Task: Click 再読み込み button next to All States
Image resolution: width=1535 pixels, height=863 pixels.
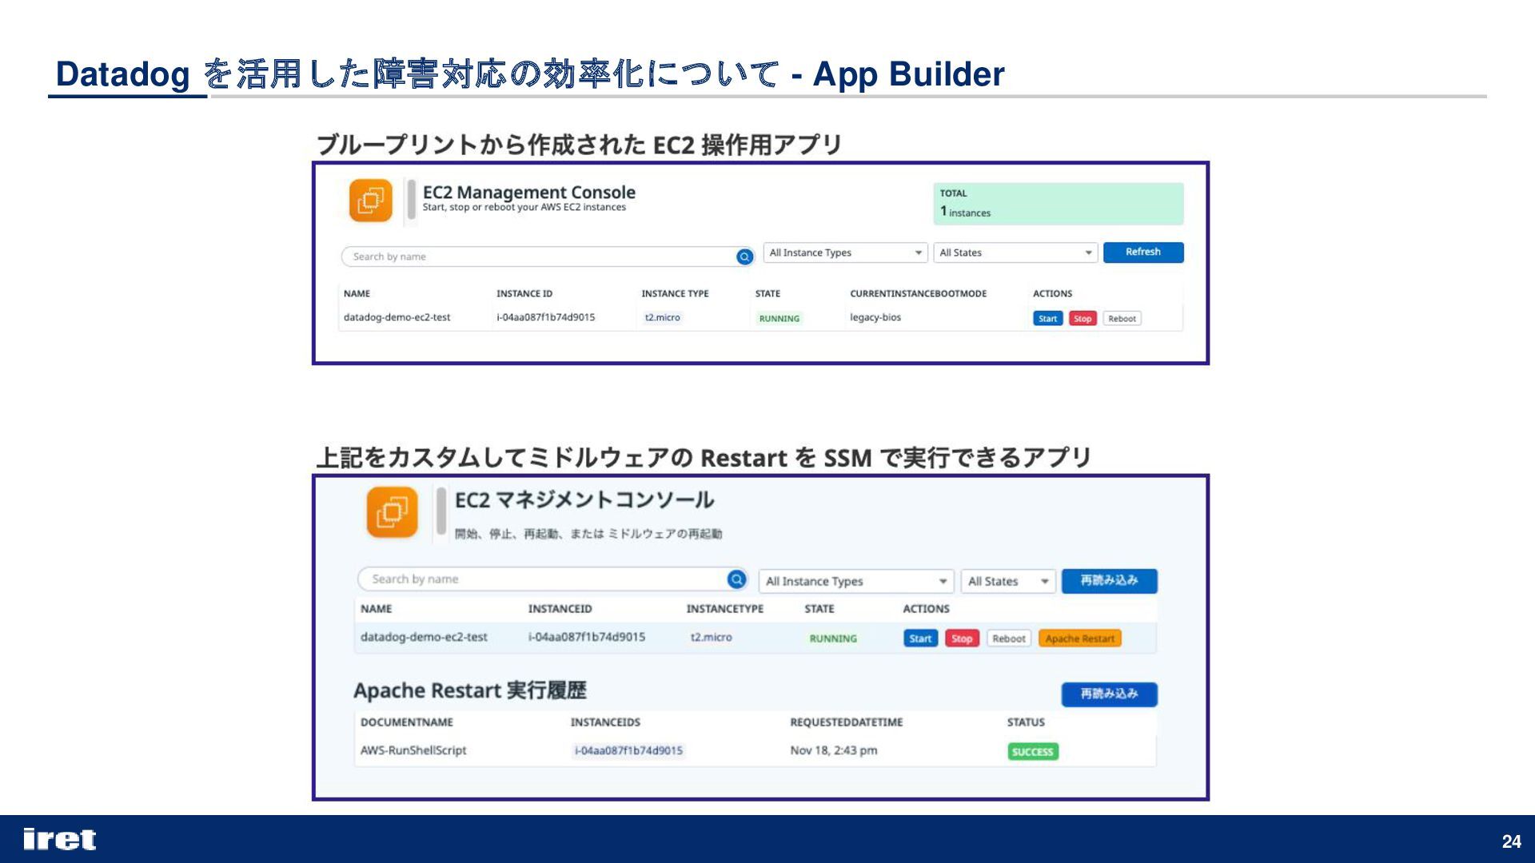Action: (1109, 580)
